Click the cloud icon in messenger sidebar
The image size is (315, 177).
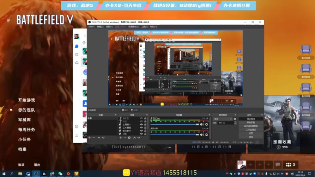click(77, 63)
